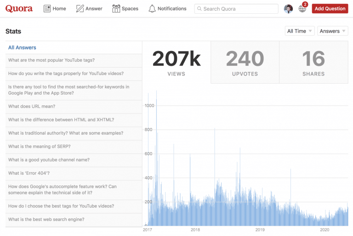Click the search magnifier icon
This screenshot has width=353, height=236.
point(199,9)
